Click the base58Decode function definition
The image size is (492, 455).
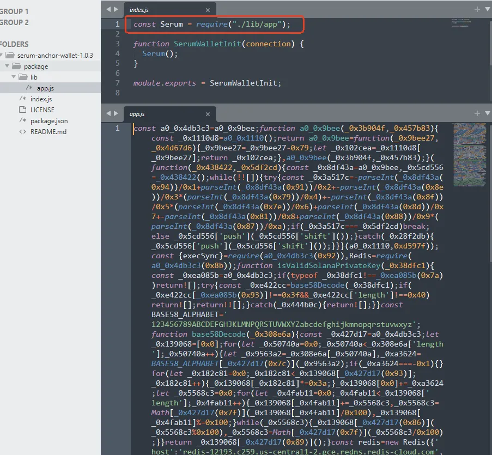218,335
